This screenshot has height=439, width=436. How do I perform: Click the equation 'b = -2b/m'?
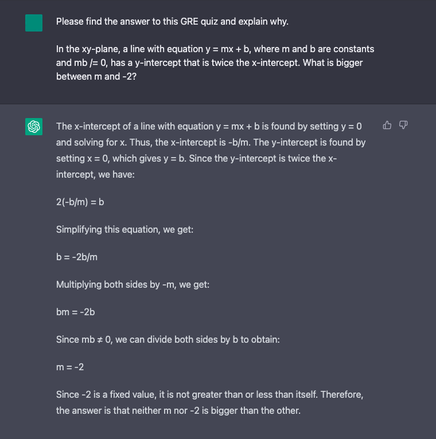coord(77,257)
